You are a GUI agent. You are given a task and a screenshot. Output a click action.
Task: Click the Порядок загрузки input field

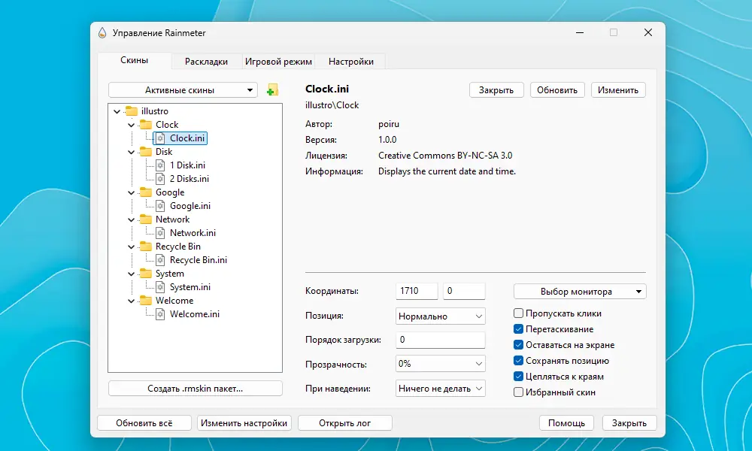(x=440, y=340)
